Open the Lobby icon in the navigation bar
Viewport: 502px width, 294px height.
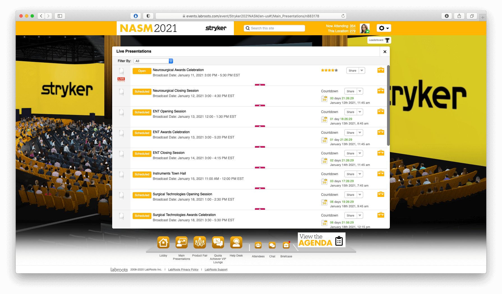click(163, 242)
